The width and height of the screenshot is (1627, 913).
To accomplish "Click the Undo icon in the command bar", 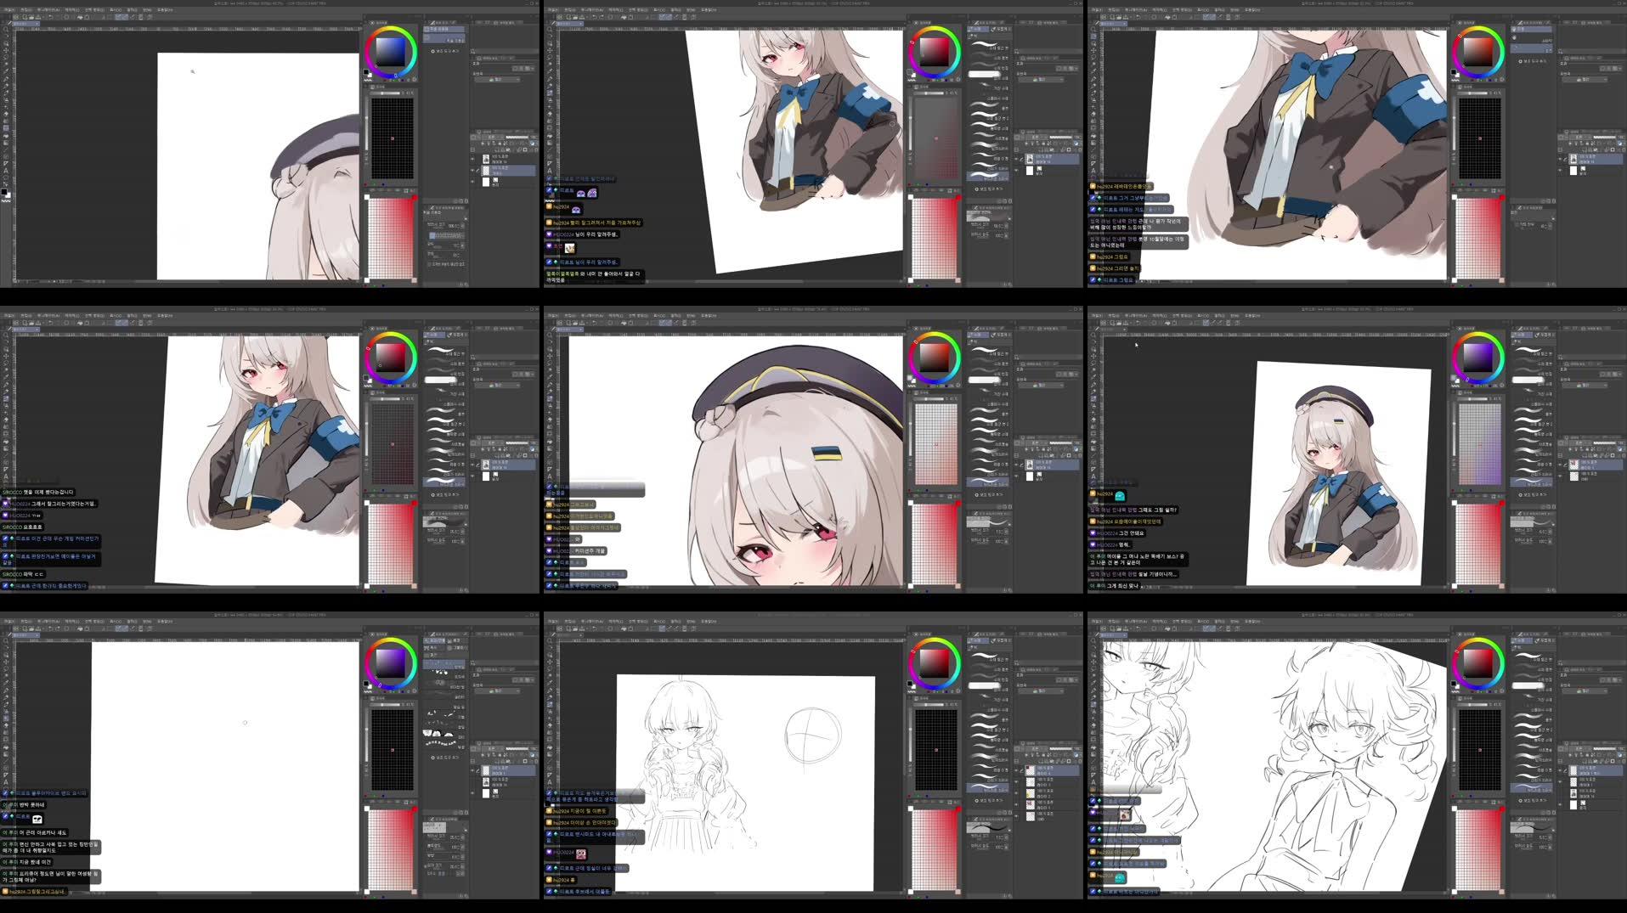I will click(x=48, y=16).
